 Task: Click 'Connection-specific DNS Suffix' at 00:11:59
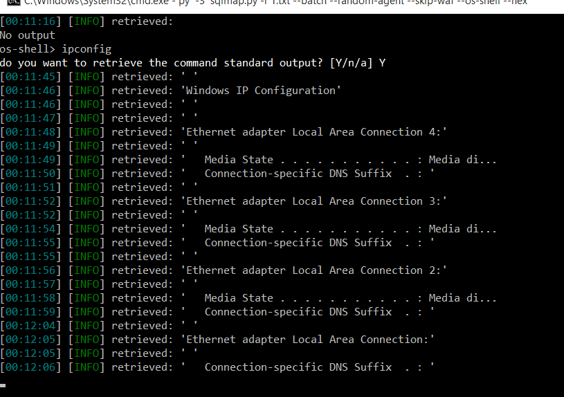pyautogui.click(x=298, y=312)
